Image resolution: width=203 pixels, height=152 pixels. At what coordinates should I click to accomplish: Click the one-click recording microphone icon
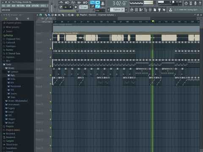click(x=195, y=3)
